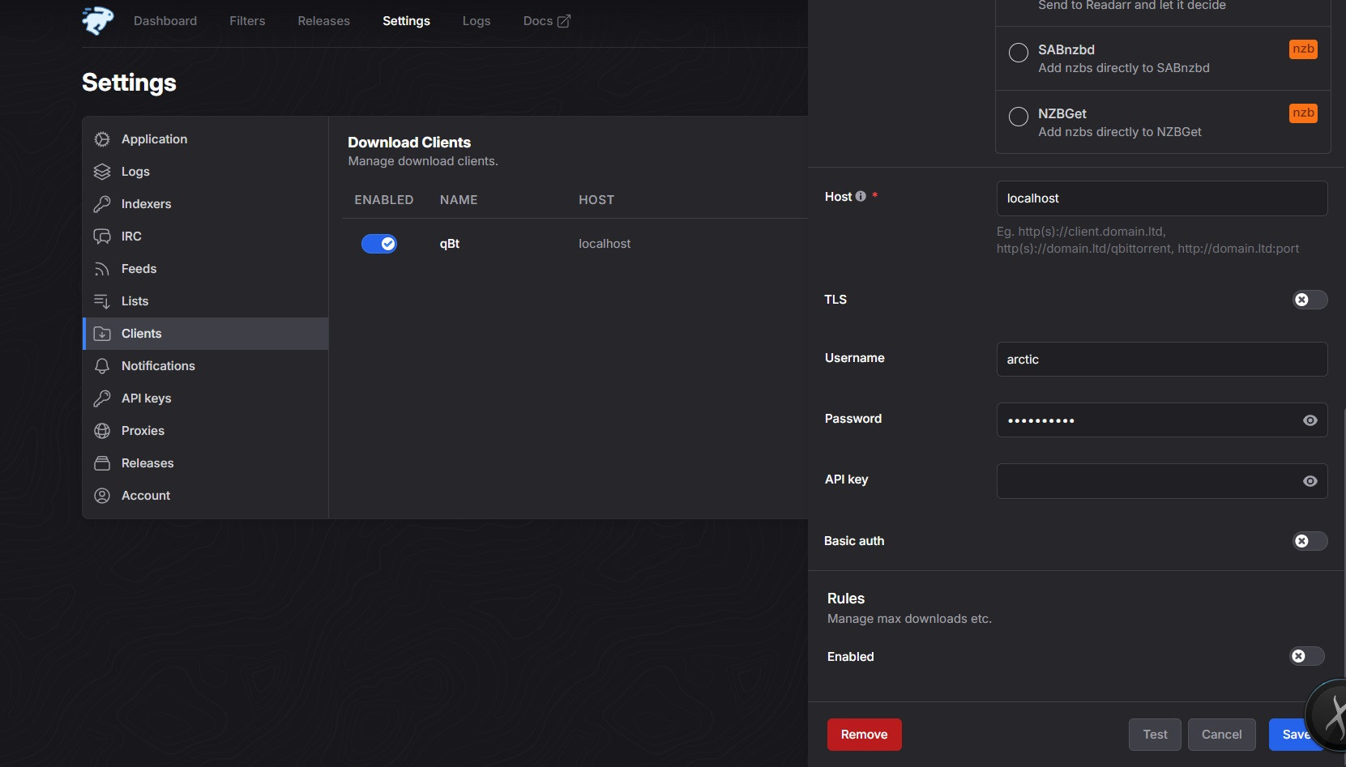Go to Account settings section

tap(206, 496)
